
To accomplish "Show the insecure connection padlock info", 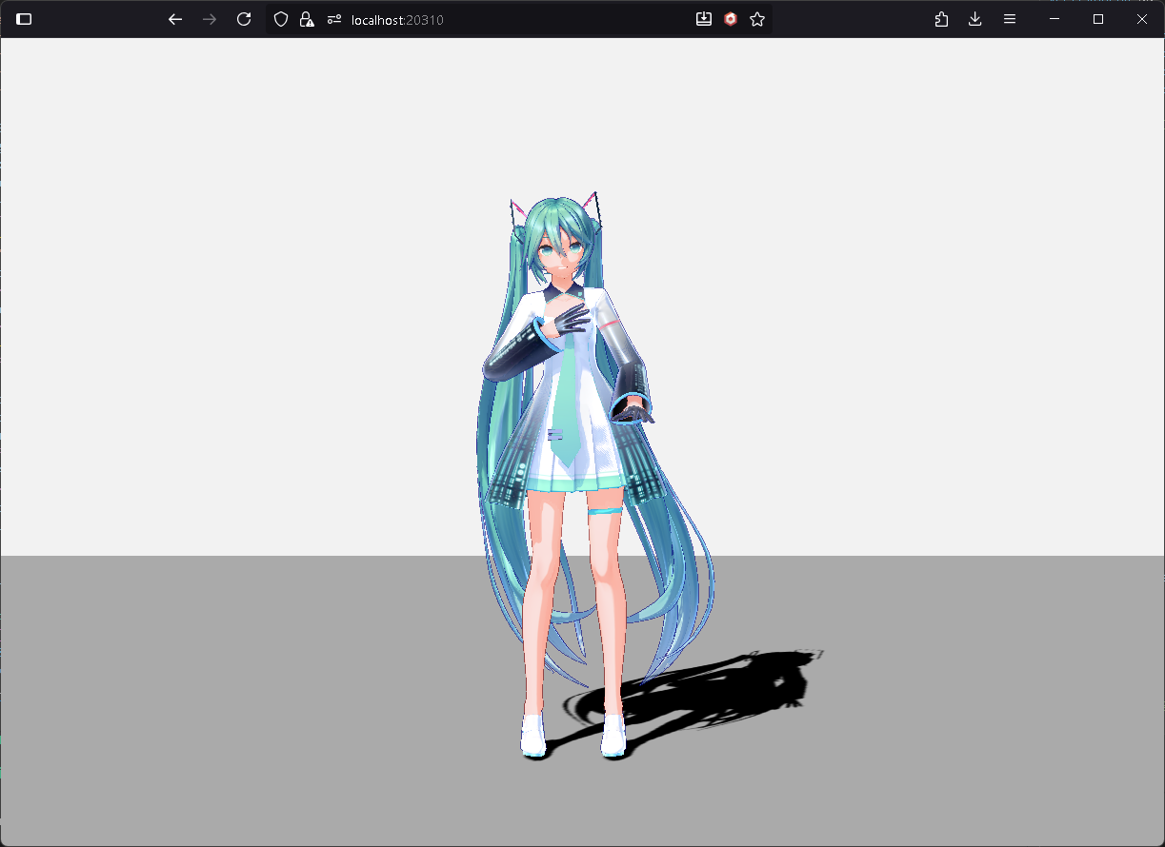I will (306, 19).
